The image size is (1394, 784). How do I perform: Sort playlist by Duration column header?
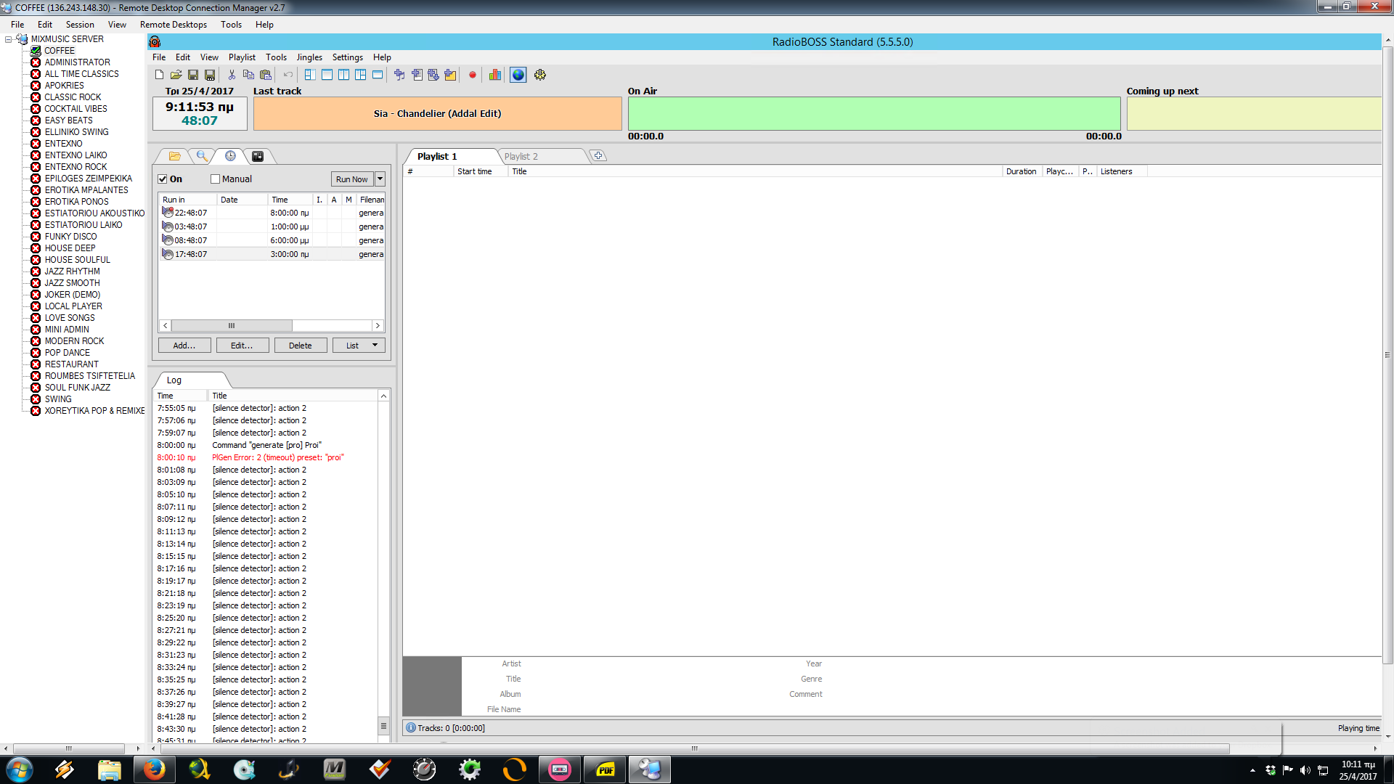1022,172
